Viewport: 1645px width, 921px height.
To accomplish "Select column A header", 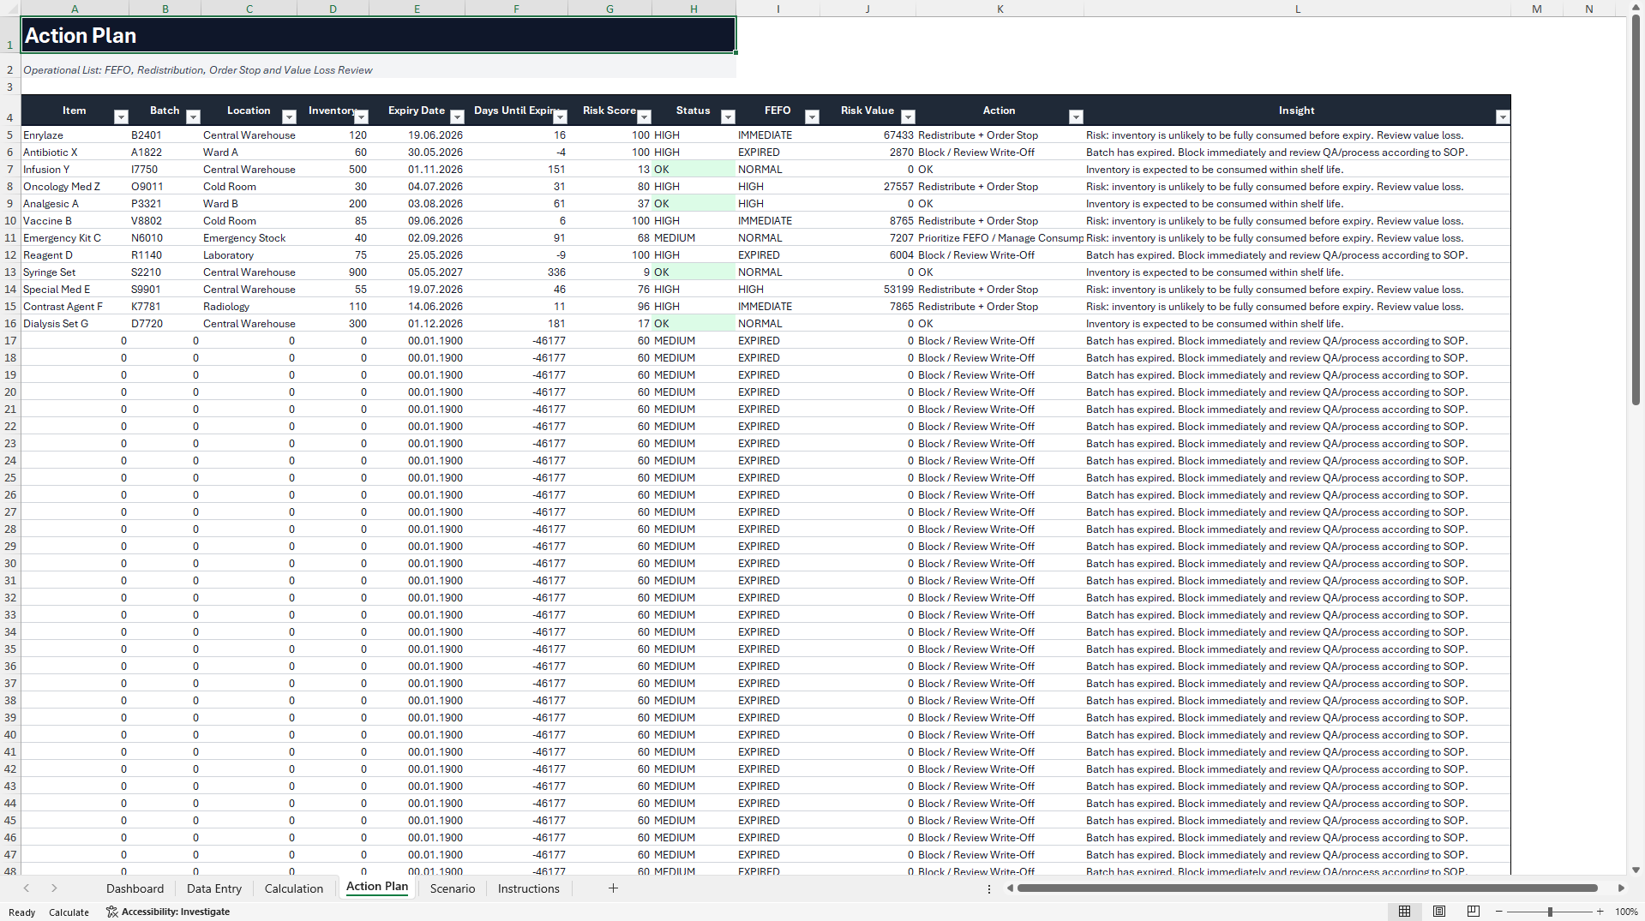I will [x=75, y=9].
